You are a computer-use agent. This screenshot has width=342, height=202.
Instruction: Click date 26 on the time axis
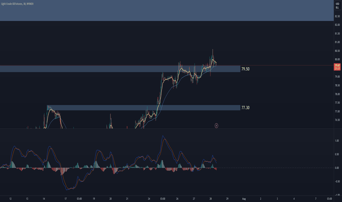[177, 199]
